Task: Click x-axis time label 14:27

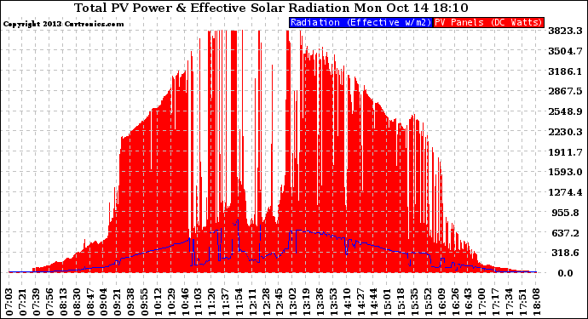Action: coord(360,302)
